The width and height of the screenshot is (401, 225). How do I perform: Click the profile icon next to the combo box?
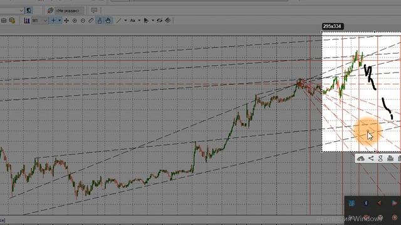pyautogui.click(x=29, y=11)
